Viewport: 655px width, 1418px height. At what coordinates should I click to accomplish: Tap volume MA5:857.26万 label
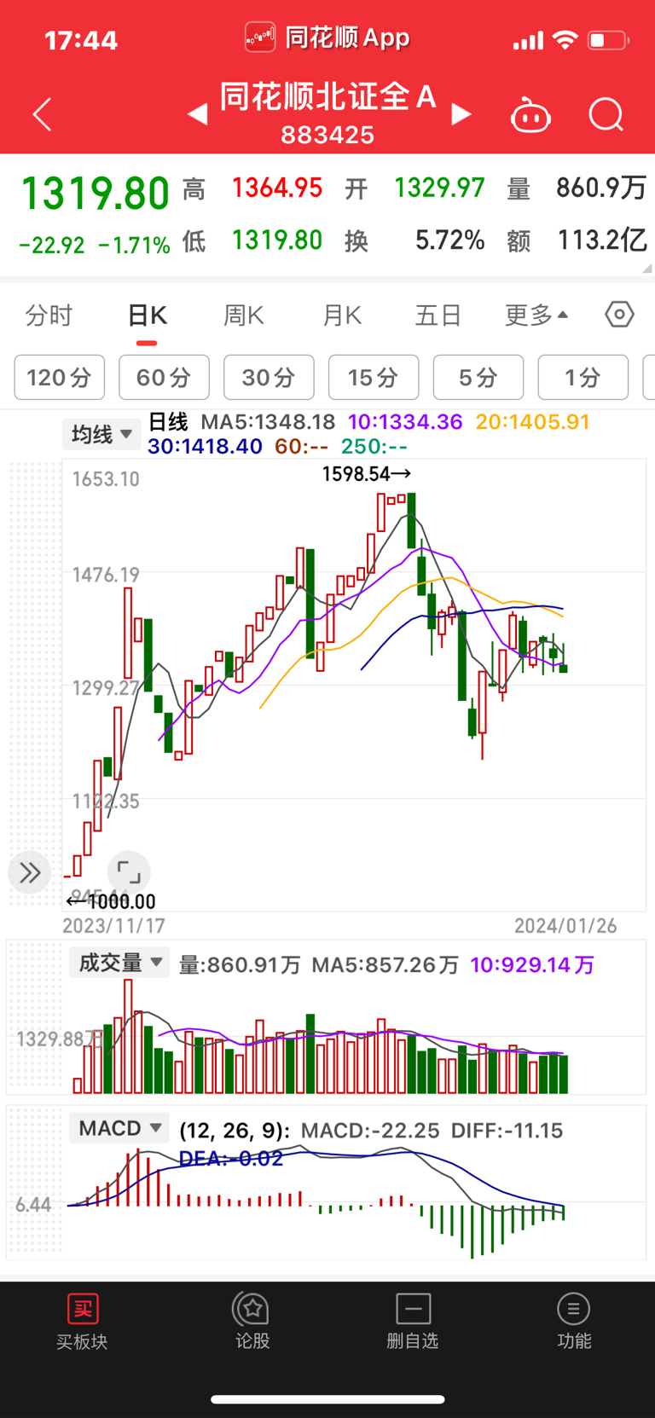[385, 965]
